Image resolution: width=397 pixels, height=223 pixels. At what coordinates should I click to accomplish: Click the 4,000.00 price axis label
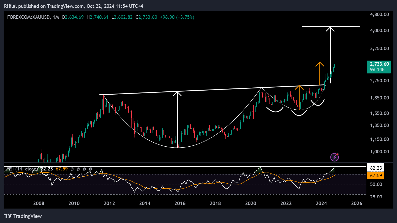pos(379,31)
